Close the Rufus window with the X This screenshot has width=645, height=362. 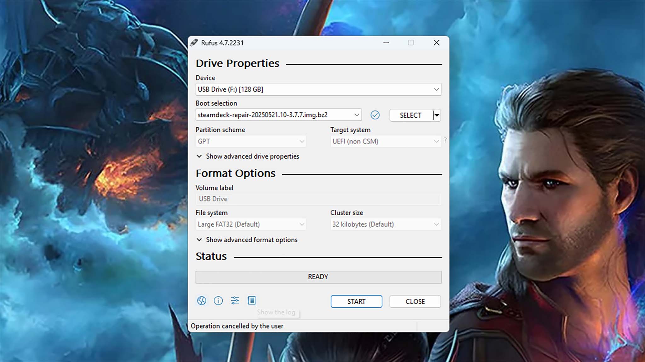click(437, 42)
